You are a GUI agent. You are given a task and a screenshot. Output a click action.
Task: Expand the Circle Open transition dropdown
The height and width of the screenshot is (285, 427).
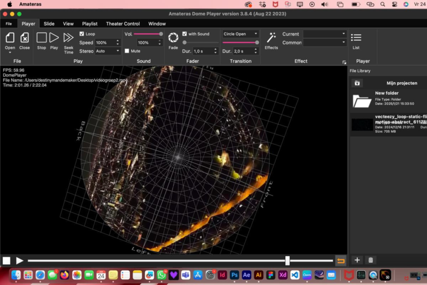pyautogui.click(x=241, y=34)
